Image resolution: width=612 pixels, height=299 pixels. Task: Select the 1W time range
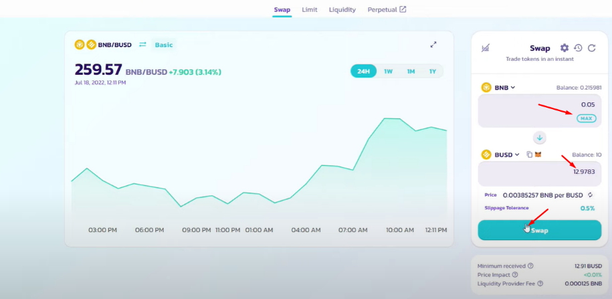(x=388, y=72)
